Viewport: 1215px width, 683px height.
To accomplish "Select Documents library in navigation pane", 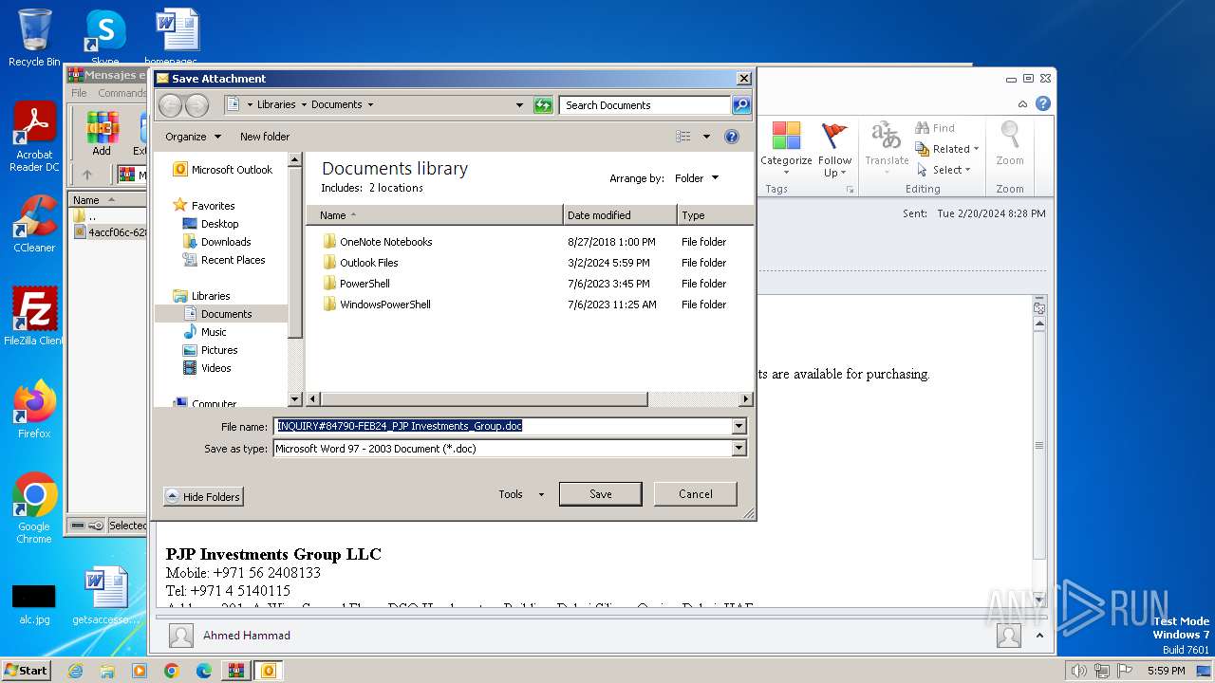I will click(226, 314).
